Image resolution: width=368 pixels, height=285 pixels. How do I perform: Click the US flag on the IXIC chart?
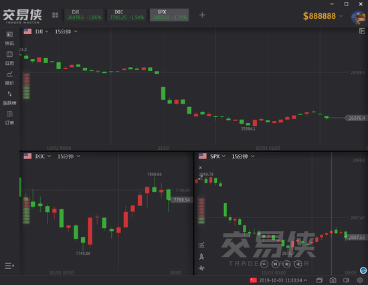click(27, 157)
